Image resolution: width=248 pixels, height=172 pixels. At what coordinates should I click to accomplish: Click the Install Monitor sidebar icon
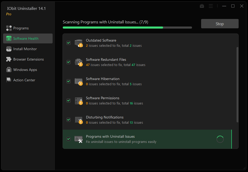pyautogui.click(x=9, y=49)
